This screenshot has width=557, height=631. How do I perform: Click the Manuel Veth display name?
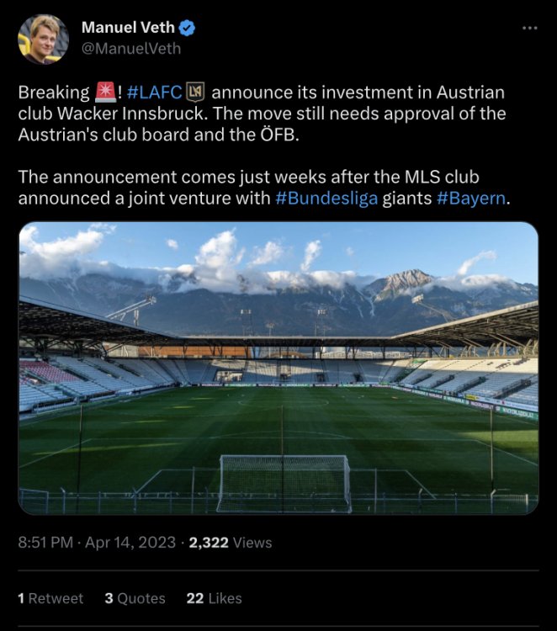128,27
